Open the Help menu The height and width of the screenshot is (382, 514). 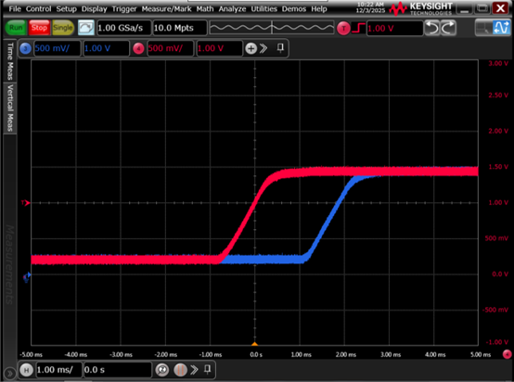point(319,9)
